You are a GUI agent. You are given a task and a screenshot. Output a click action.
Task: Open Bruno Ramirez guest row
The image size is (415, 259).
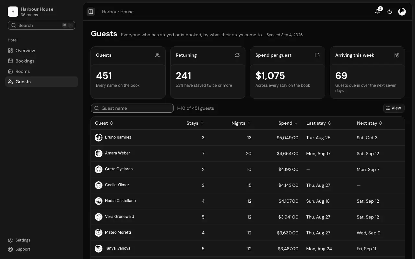(248, 138)
